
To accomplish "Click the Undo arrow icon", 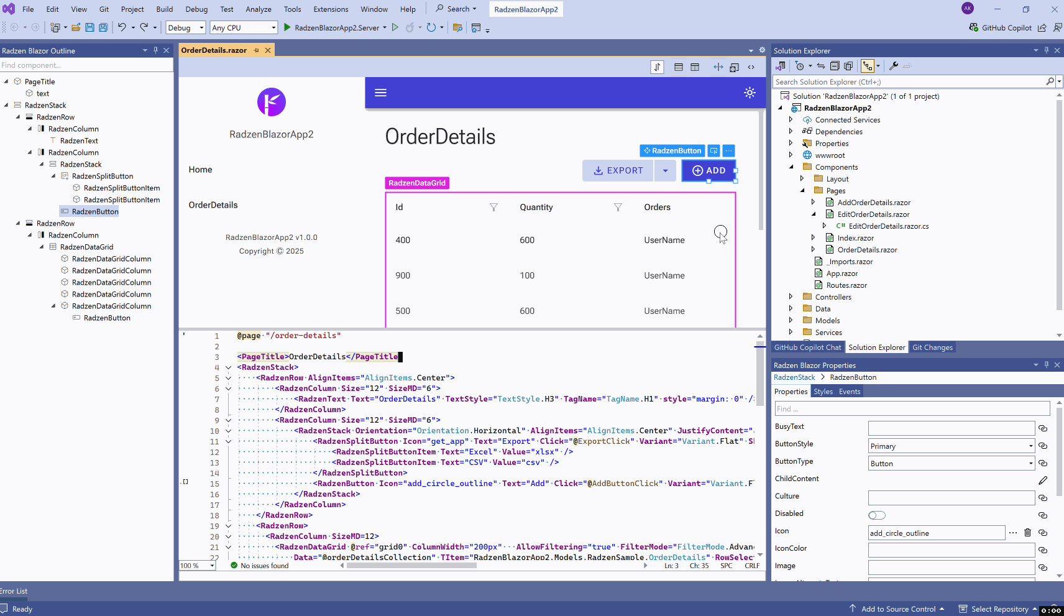I will pos(122,27).
